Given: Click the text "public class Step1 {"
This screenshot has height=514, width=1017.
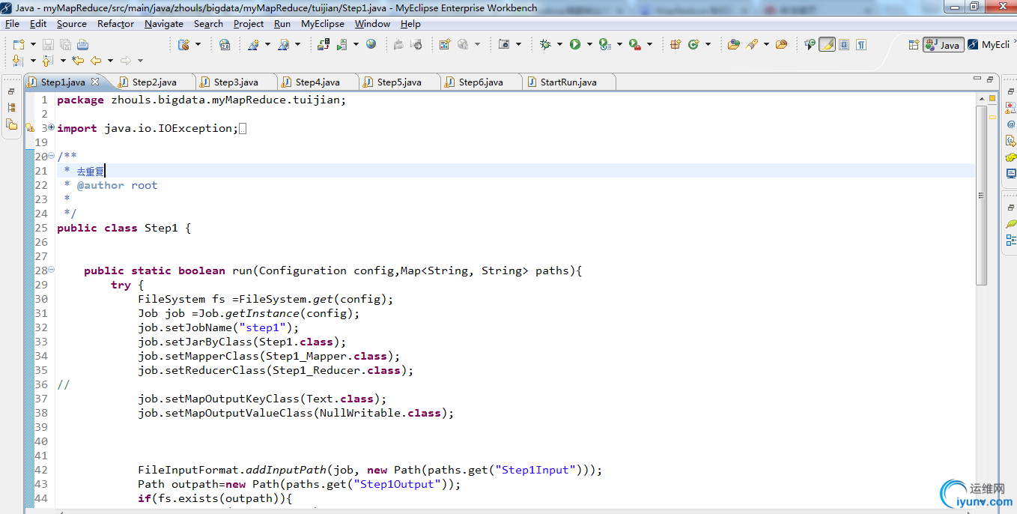Looking at the screenshot, I should pyautogui.click(x=124, y=228).
